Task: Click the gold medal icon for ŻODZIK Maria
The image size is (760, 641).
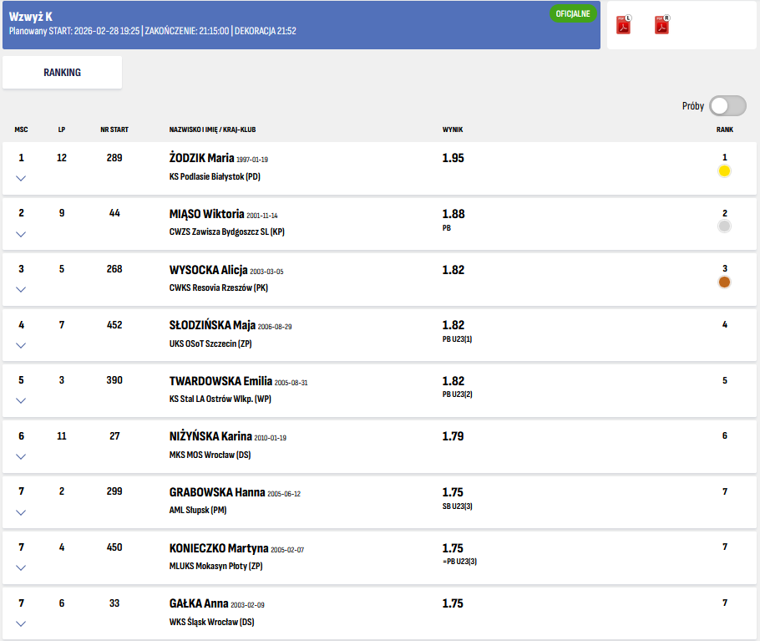Action: (x=724, y=170)
